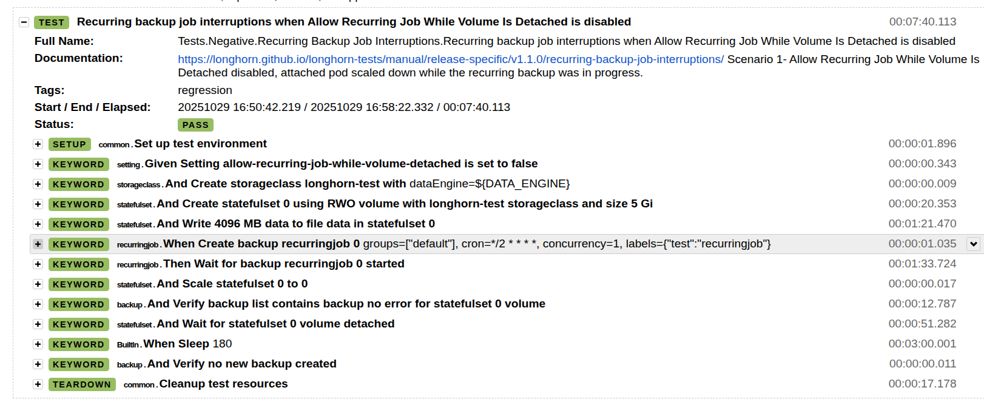Viewport: 984px width, 399px height.
Task: Click the KEYWORD badge on Create storageclass step
Action: [79, 184]
